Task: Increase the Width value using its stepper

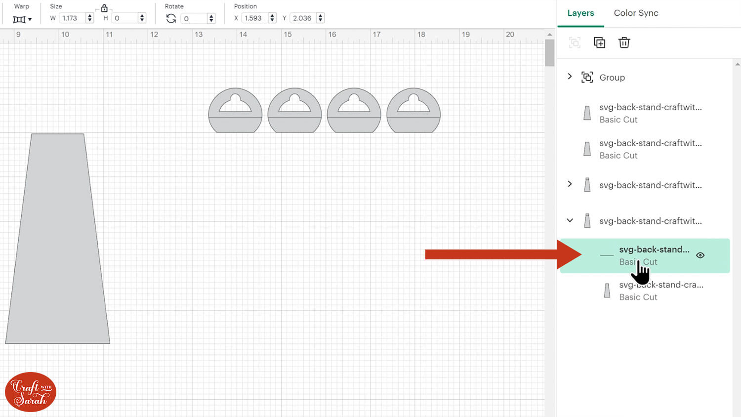Action: click(89, 15)
